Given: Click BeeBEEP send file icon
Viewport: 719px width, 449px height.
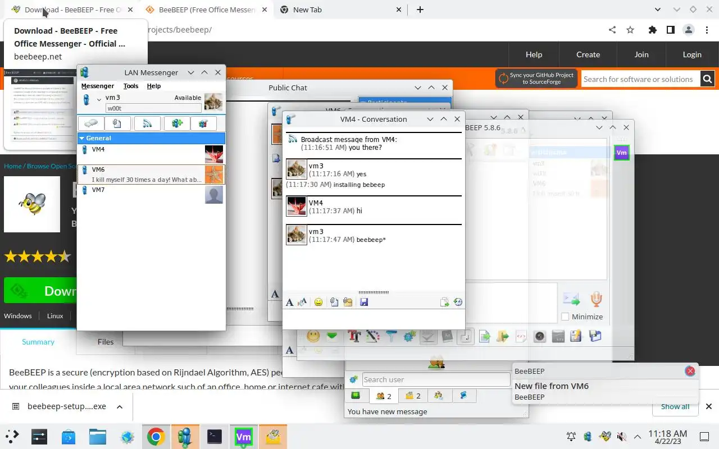Looking at the screenshot, I should coord(484,336).
